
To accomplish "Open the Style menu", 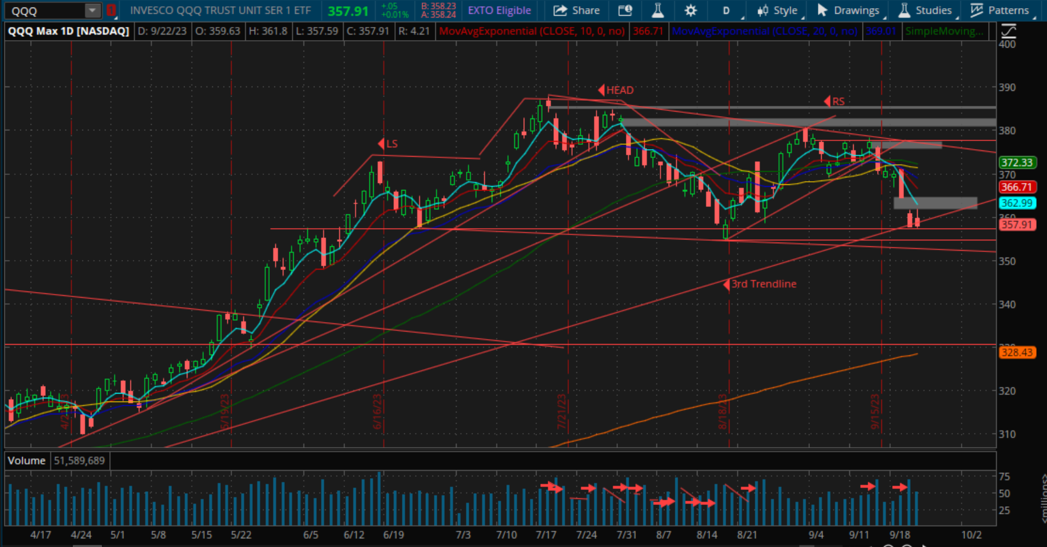I will pos(777,11).
